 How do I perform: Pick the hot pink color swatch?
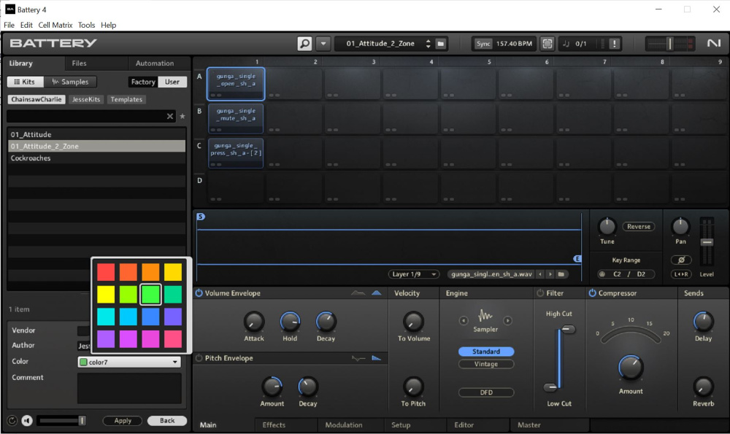click(173, 339)
